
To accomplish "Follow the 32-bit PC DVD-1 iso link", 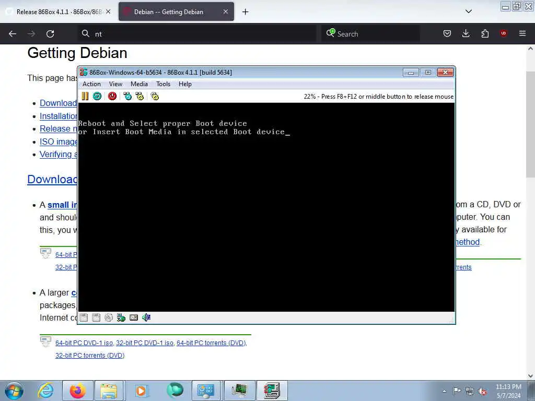I will tap(145, 343).
